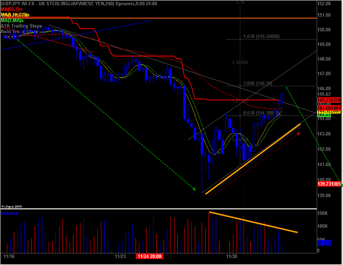The image size is (343, 265).
Task: Click the 1.000 (146.16) Fibonacci label
Action: pos(258,83)
